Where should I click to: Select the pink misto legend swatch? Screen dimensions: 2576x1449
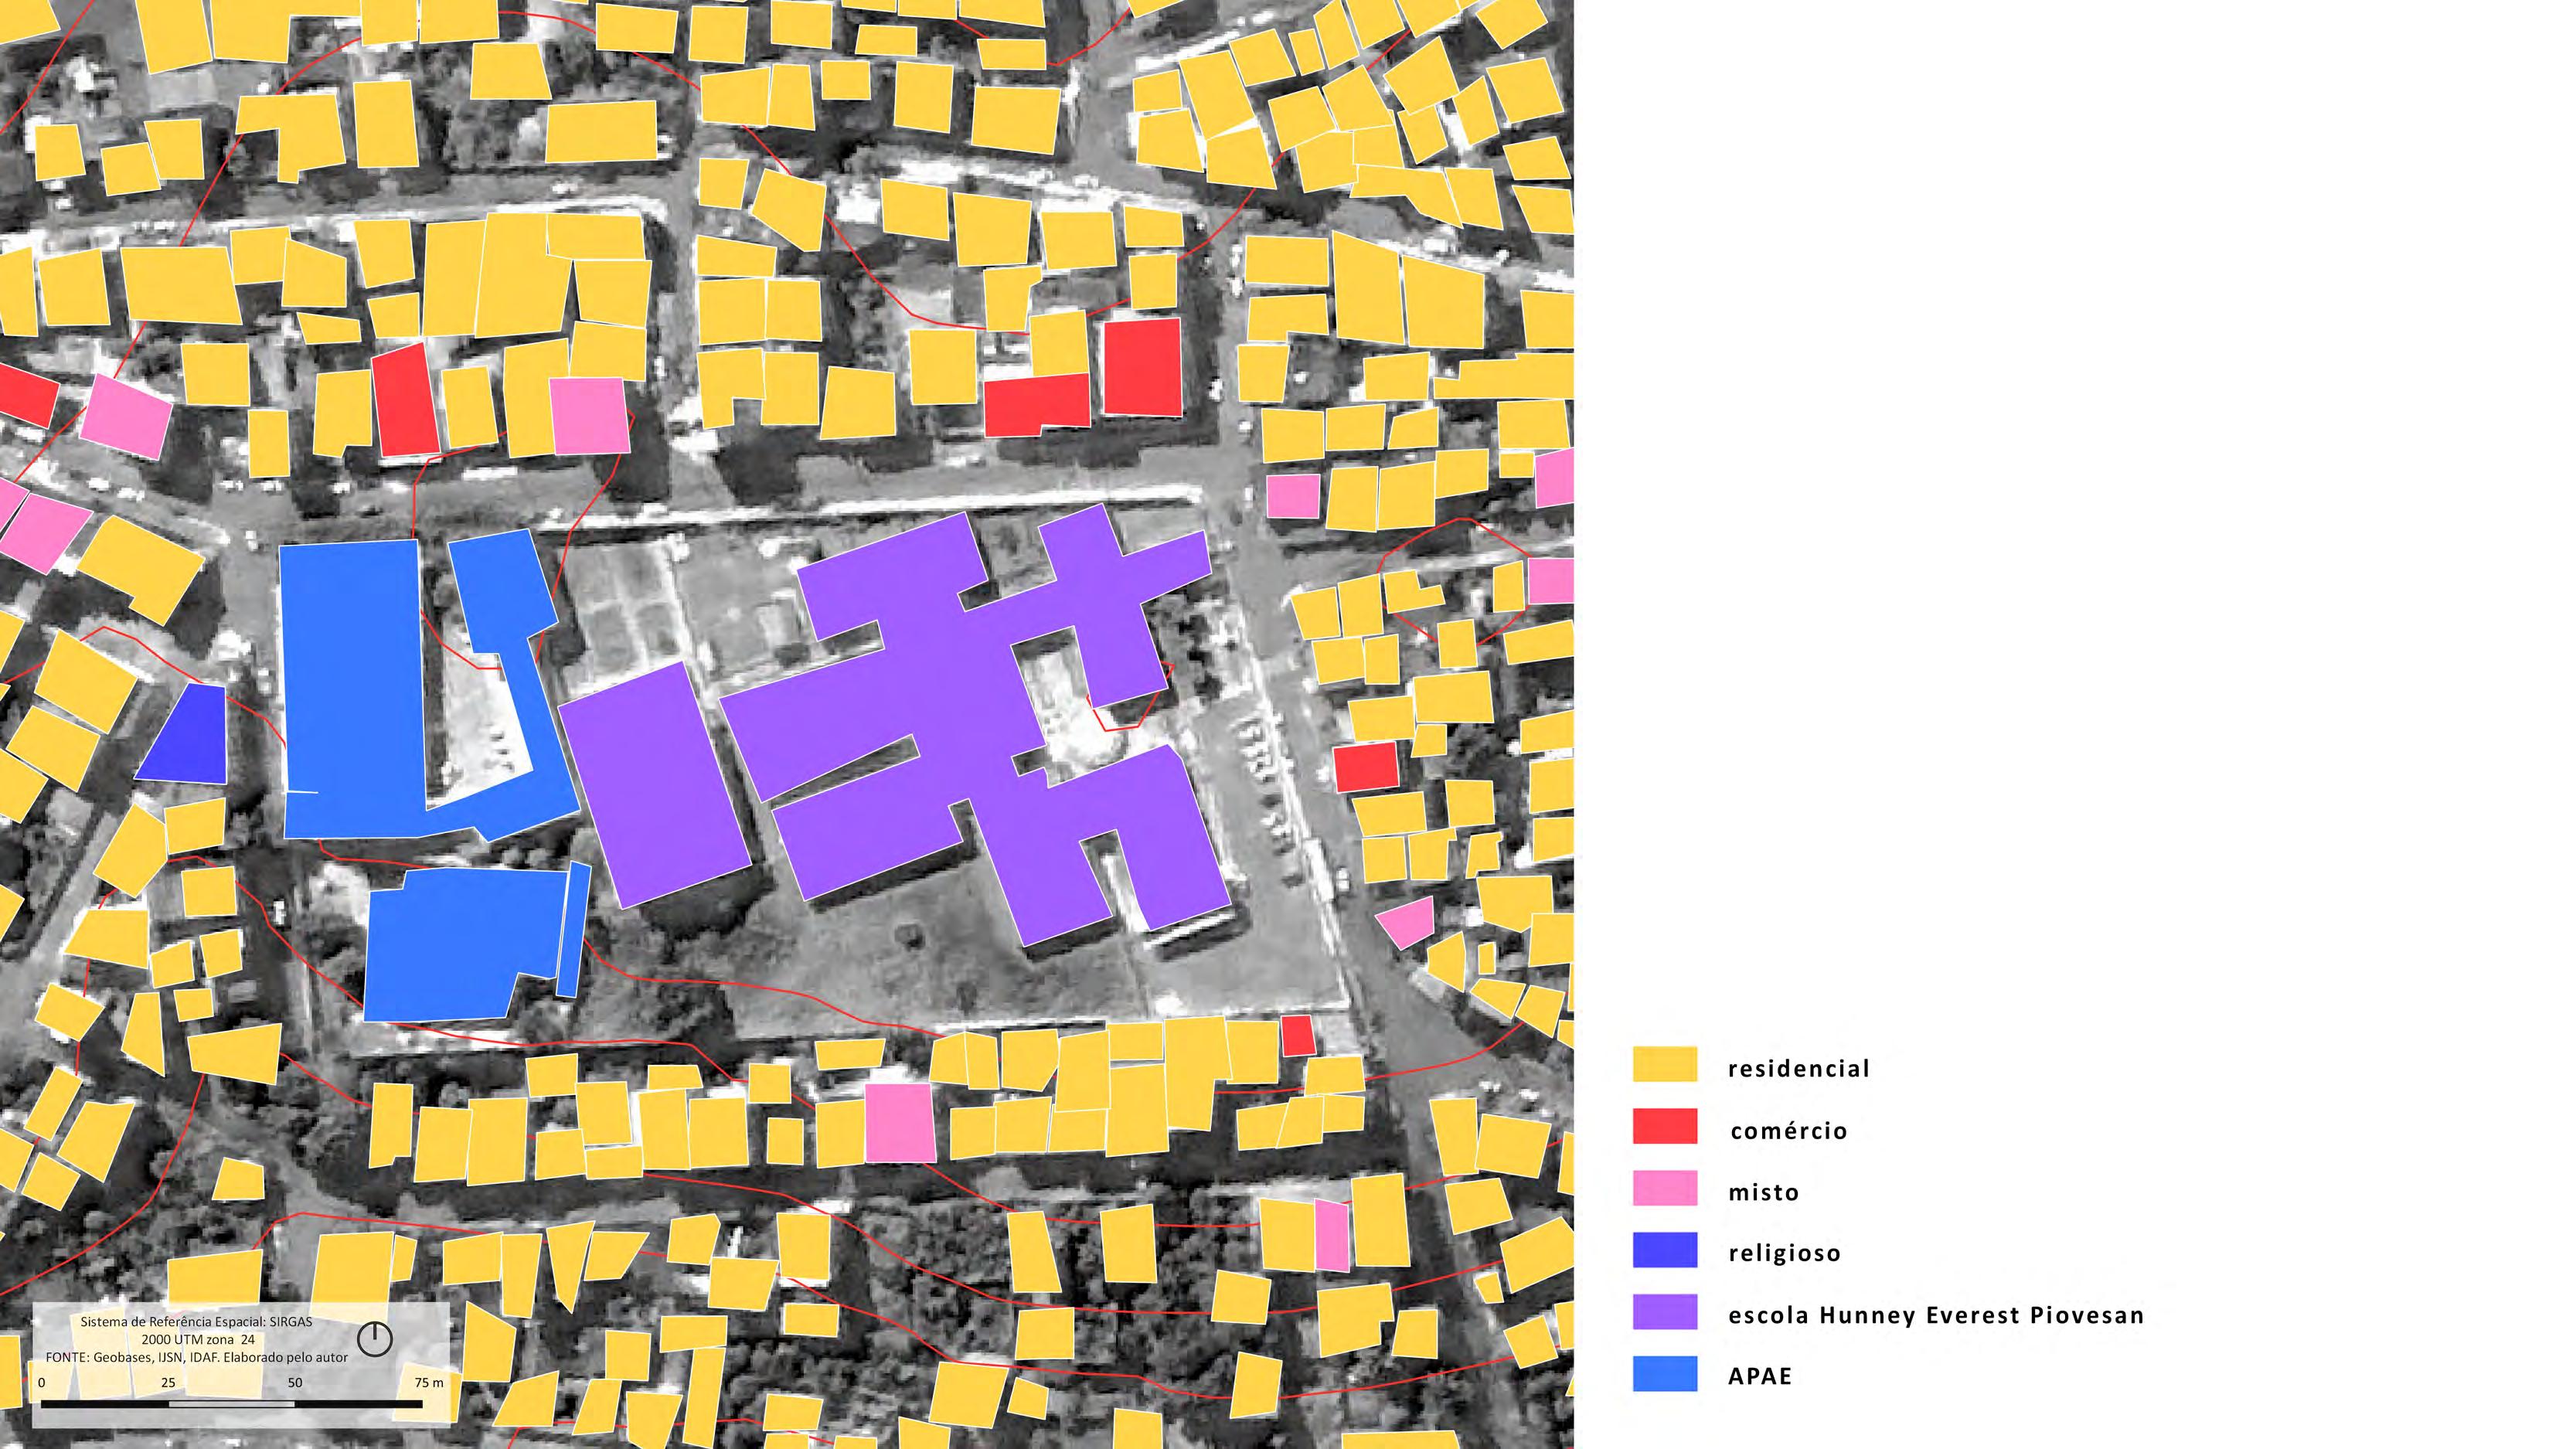point(1664,1188)
